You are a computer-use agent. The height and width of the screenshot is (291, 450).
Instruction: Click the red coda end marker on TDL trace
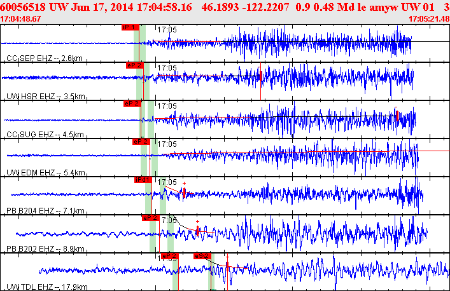pos(228,266)
